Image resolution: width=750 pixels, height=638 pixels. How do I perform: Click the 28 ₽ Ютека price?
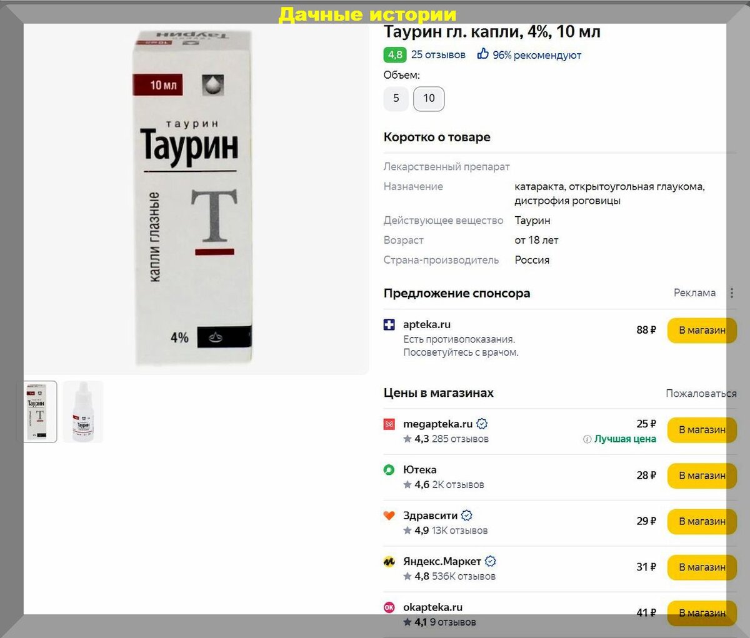tap(646, 476)
